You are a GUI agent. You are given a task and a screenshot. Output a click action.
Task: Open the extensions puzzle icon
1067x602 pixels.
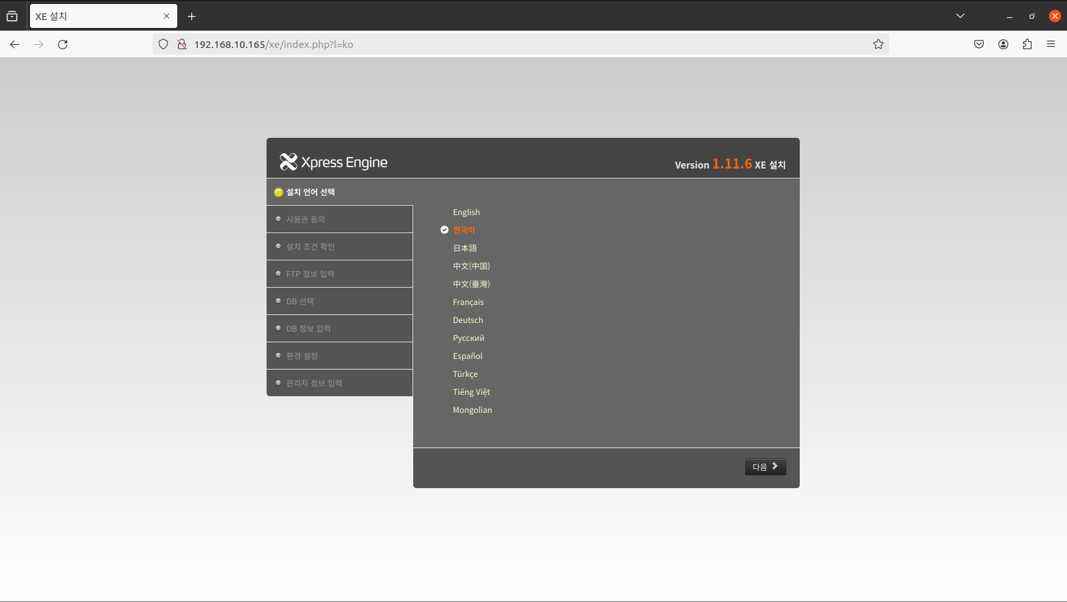(1027, 45)
